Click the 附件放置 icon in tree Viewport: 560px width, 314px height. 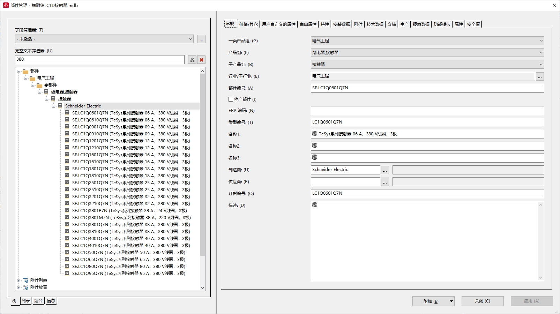pos(25,287)
